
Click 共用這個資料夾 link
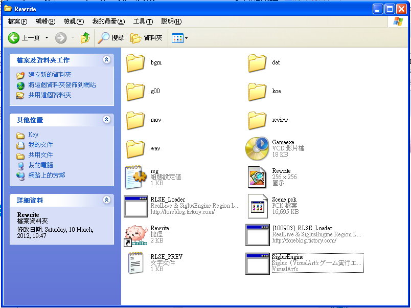[x=50, y=95]
